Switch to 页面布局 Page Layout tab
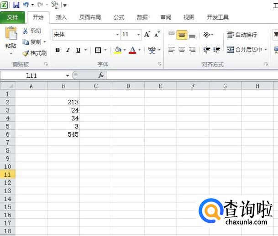The height and width of the screenshot is (236, 278). [90, 17]
